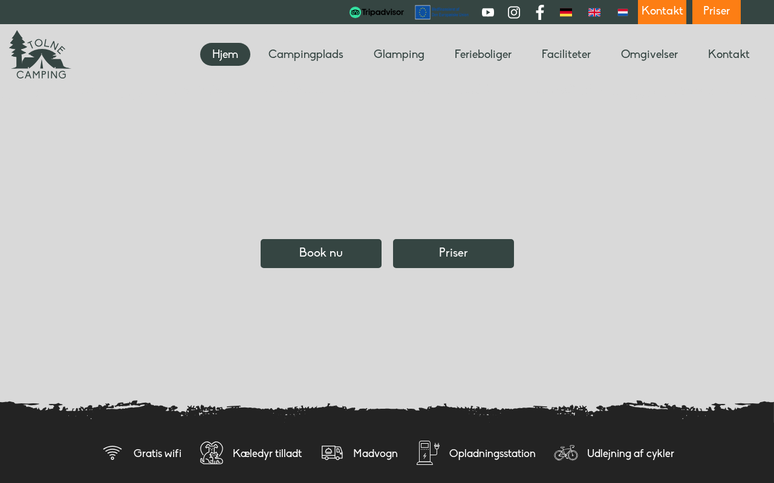Select the Hjem menu item
The height and width of the screenshot is (483, 774).
tap(225, 54)
